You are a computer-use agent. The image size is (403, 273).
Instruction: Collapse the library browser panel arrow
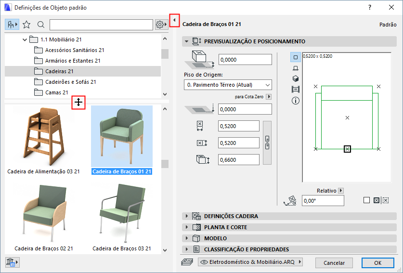pos(174,20)
